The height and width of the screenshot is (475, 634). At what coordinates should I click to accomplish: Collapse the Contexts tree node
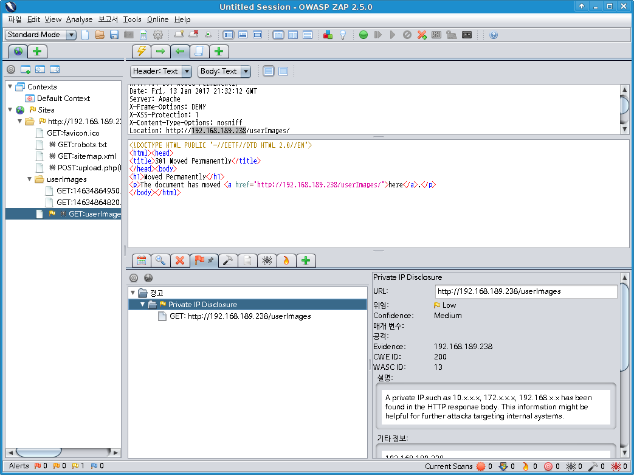[x=10, y=86]
